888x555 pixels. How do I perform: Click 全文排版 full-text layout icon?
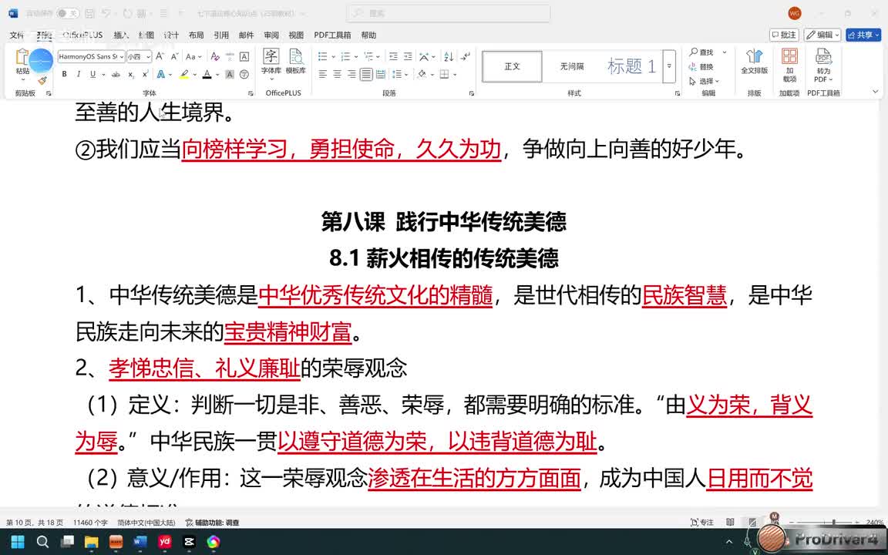(x=755, y=61)
